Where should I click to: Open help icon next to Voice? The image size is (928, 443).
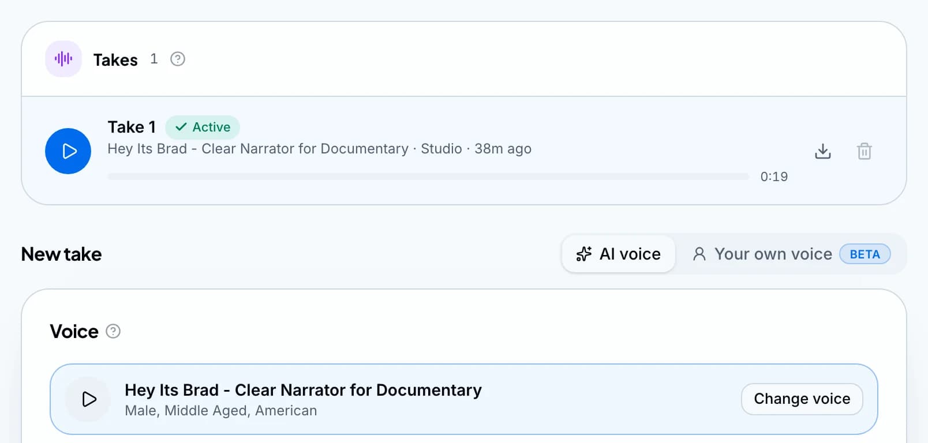[113, 331]
